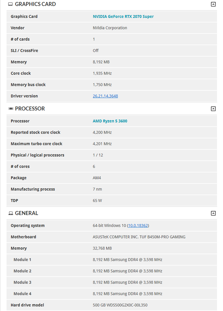Select the 7 nm manufacturing process value
223x311 pixels.
coord(97,189)
